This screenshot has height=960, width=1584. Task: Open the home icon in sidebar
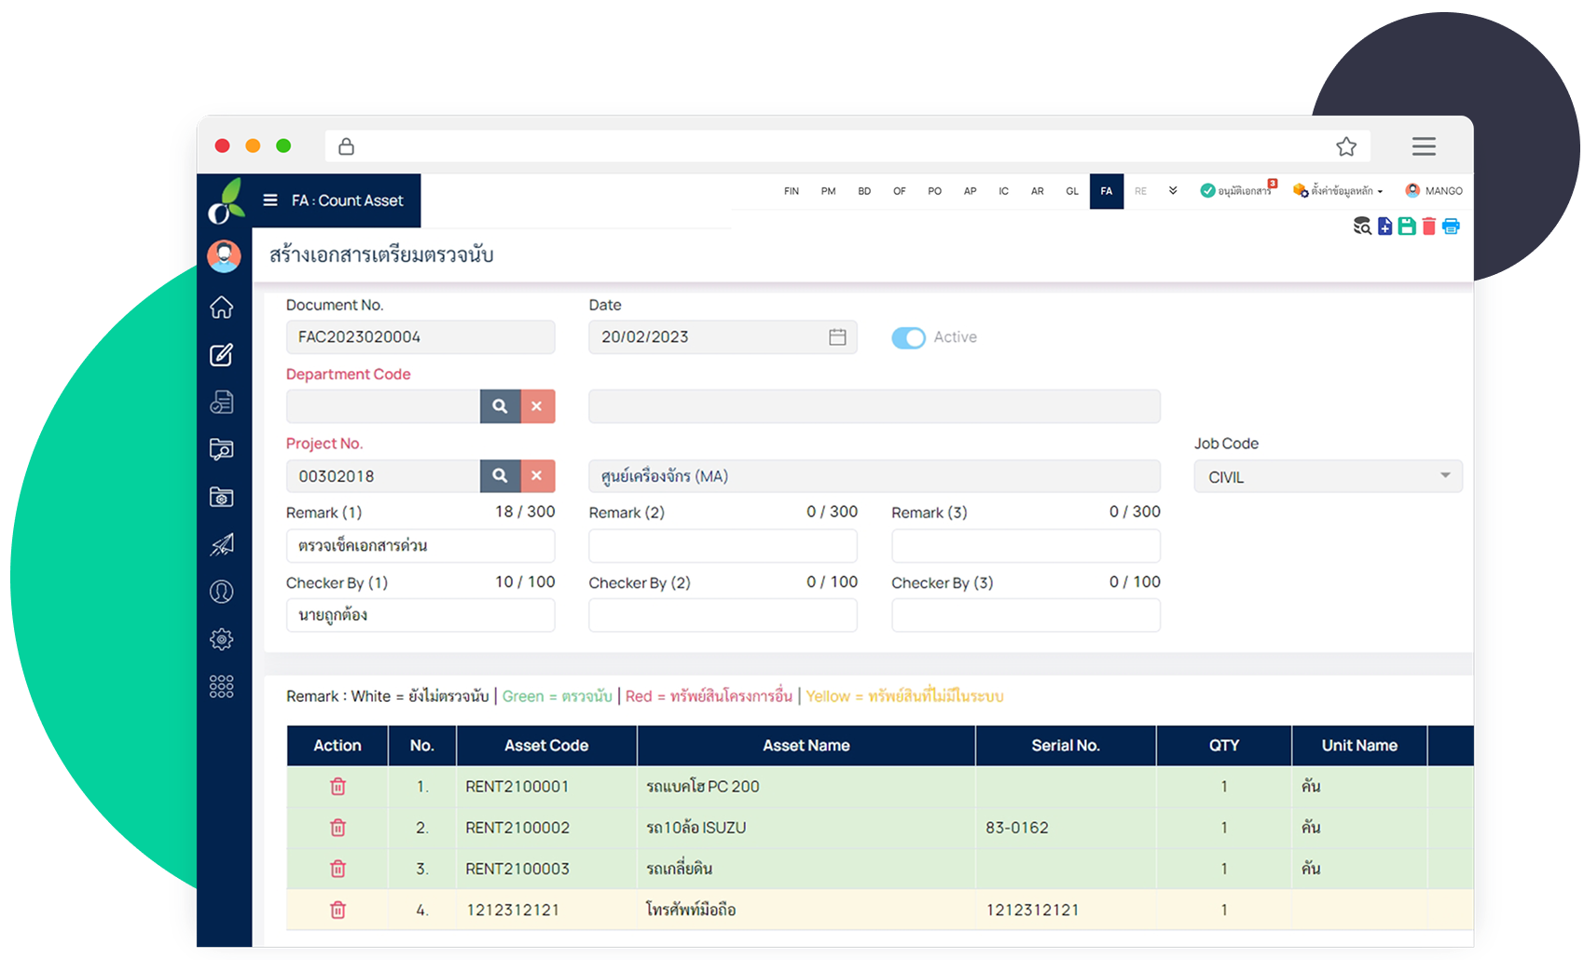222,308
